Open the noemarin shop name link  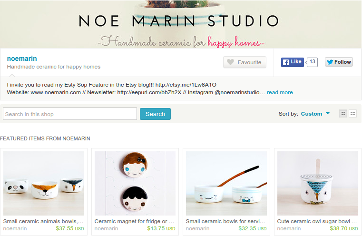tap(22, 59)
